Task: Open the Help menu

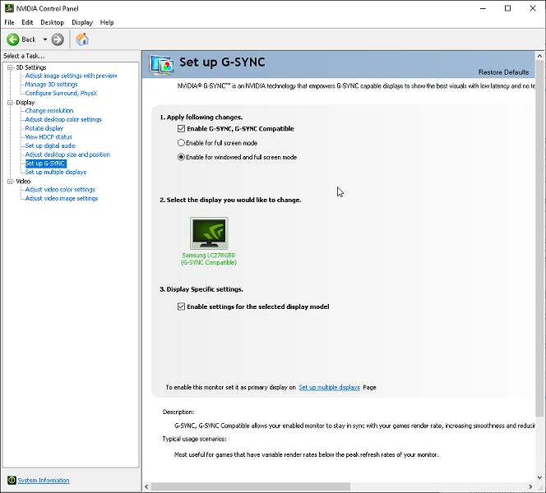Action: (107, 22)
